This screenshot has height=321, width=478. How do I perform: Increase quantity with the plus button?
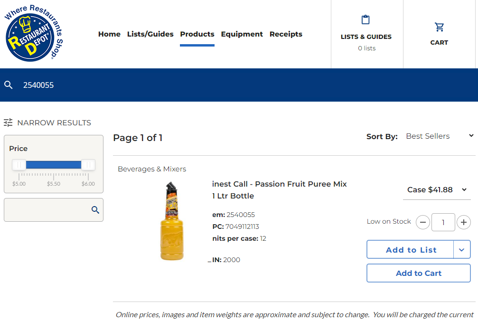[x=464, y=222]
